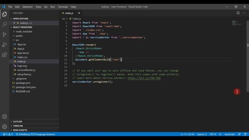This screenshot has height=140, width=249.
Task: Open the View menu
Action: click(38, 7)
